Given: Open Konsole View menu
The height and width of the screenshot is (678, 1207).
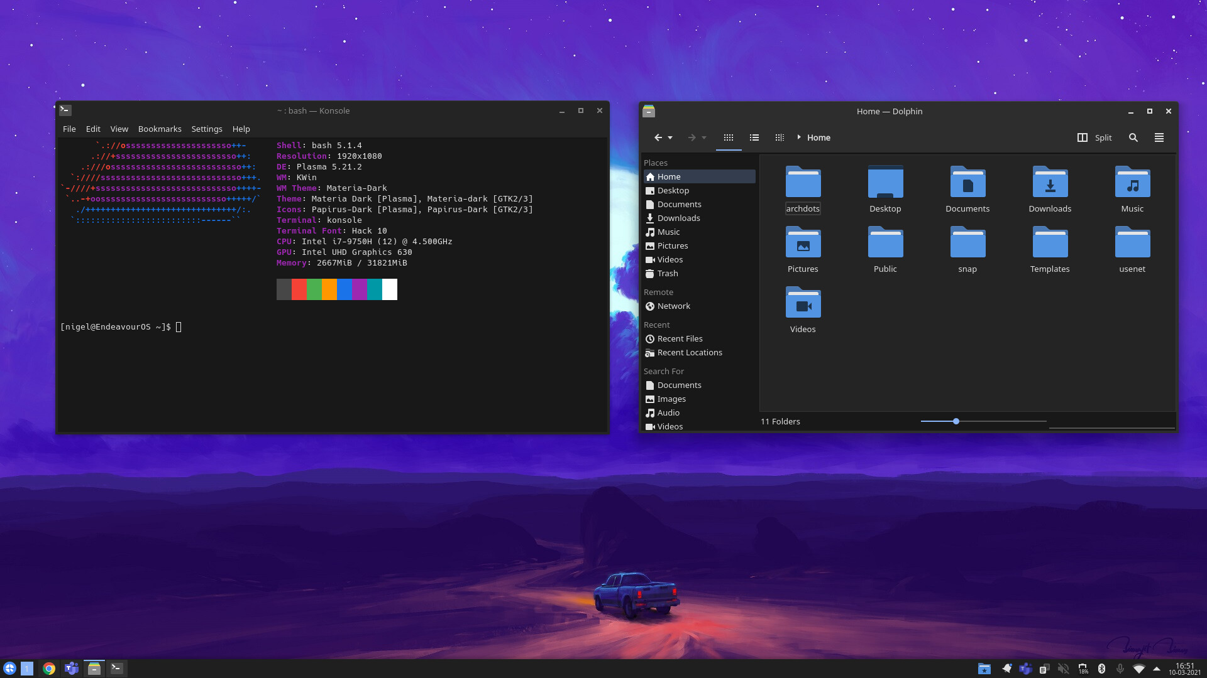Looking at the screenshot, I should pyautogui.click(x=119, y=129).
